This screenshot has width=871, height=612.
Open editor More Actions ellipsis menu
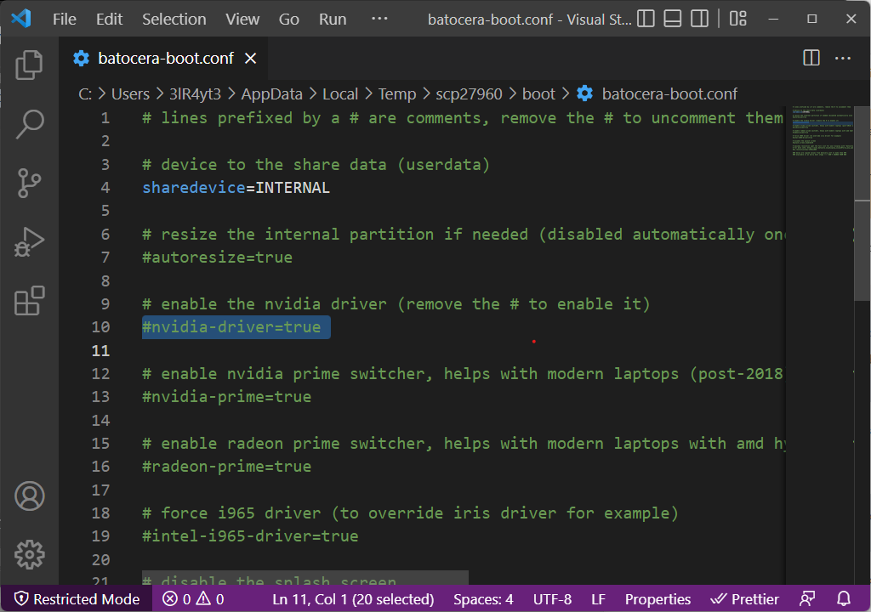843,58
